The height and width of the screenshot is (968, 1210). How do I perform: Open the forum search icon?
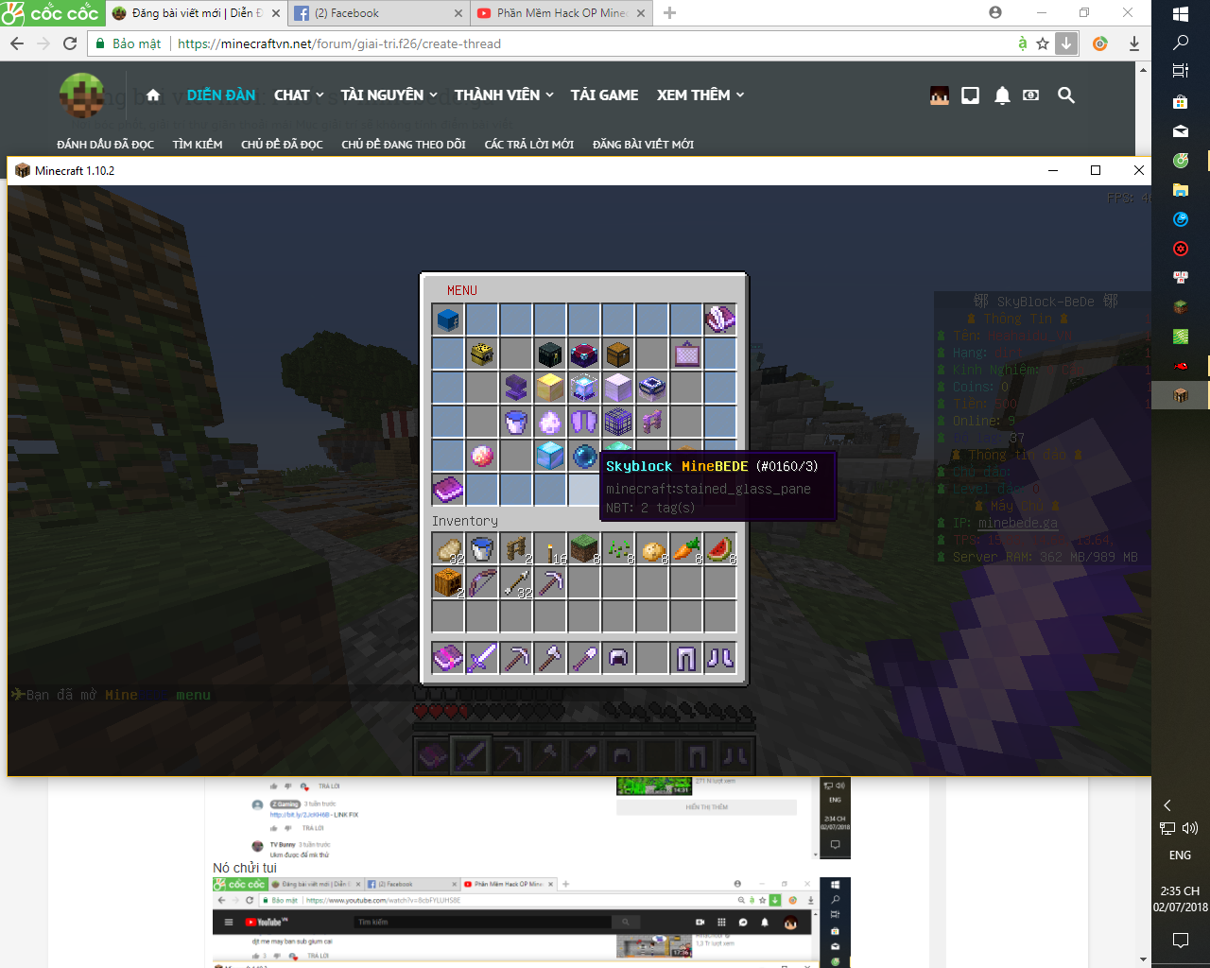[1066, 95]
